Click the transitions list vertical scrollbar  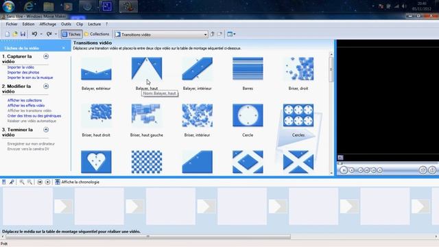[331, 69]
